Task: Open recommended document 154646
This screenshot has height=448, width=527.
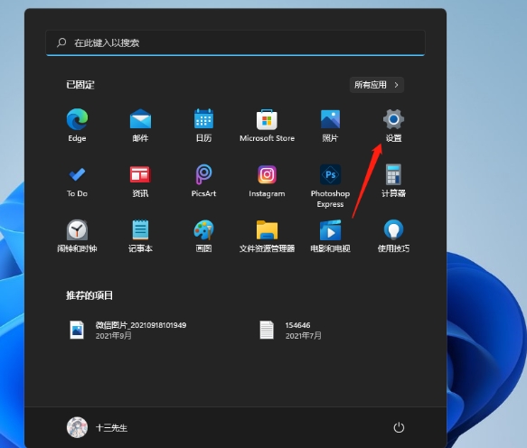Action: point(291,330)
